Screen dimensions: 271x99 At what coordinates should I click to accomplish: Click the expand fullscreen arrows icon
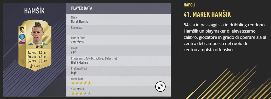pyautogui.click(x=160, y=86)
